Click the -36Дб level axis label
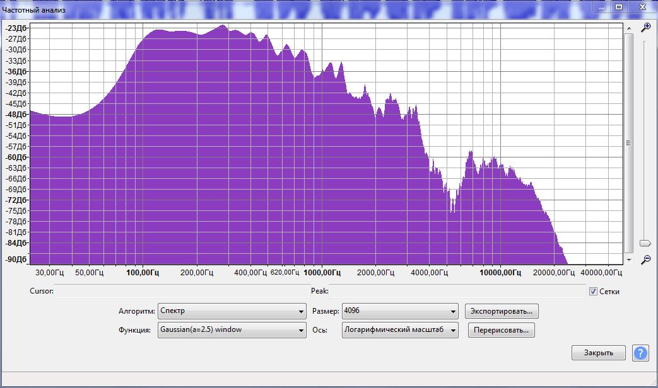 point(16,71)
